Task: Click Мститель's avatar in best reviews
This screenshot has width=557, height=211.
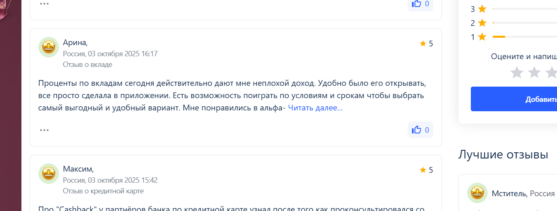Action: pyautogui.click(x=477, y=193)
